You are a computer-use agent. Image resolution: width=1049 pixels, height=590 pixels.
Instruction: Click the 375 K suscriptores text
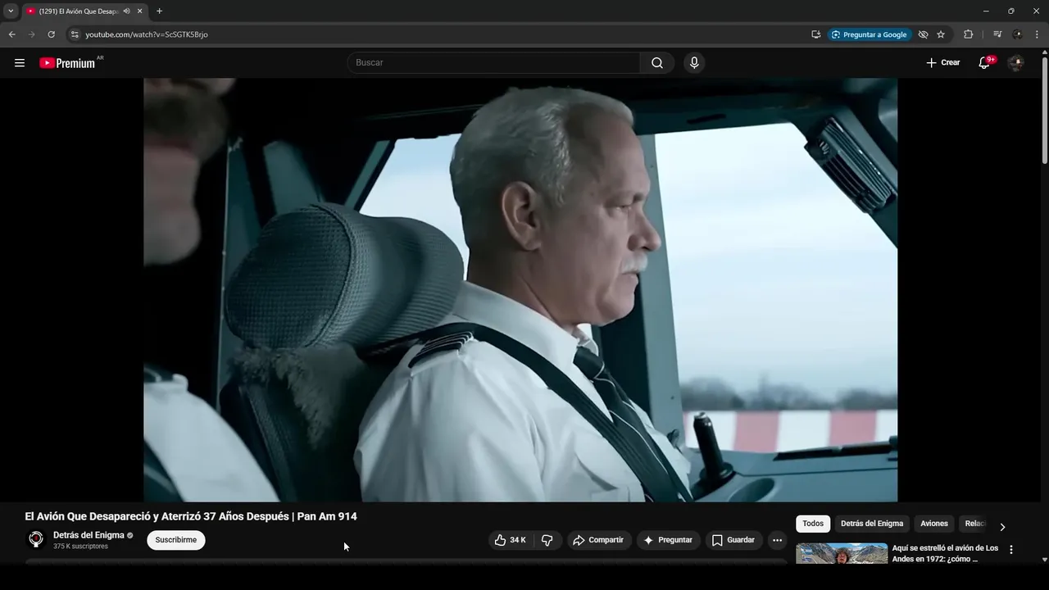point(80,547)
